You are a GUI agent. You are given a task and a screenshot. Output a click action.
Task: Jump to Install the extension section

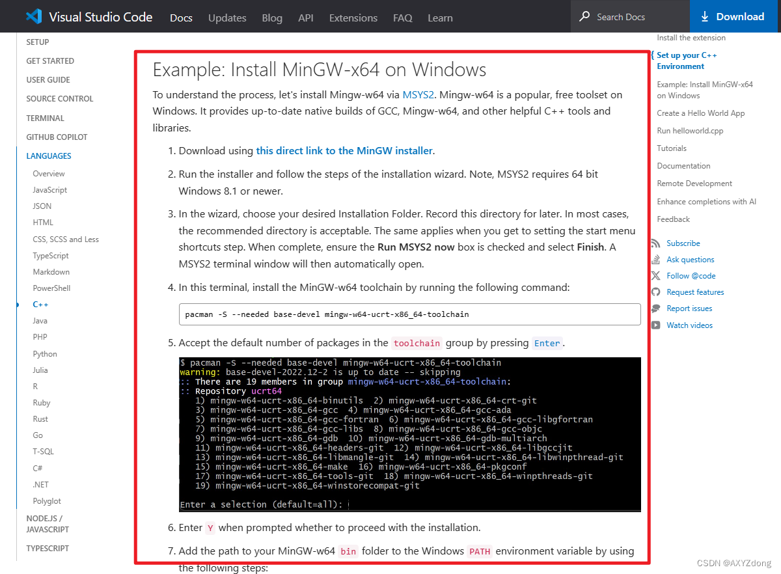point(691,38)
